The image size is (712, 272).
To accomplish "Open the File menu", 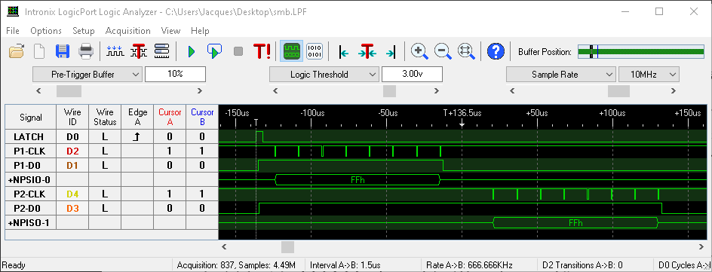I will click(x=13, y=31).
